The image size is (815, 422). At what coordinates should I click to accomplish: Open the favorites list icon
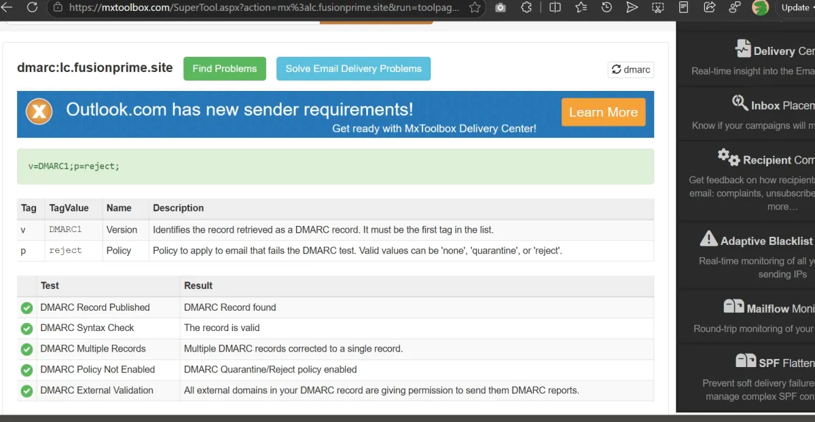point(581,7)
